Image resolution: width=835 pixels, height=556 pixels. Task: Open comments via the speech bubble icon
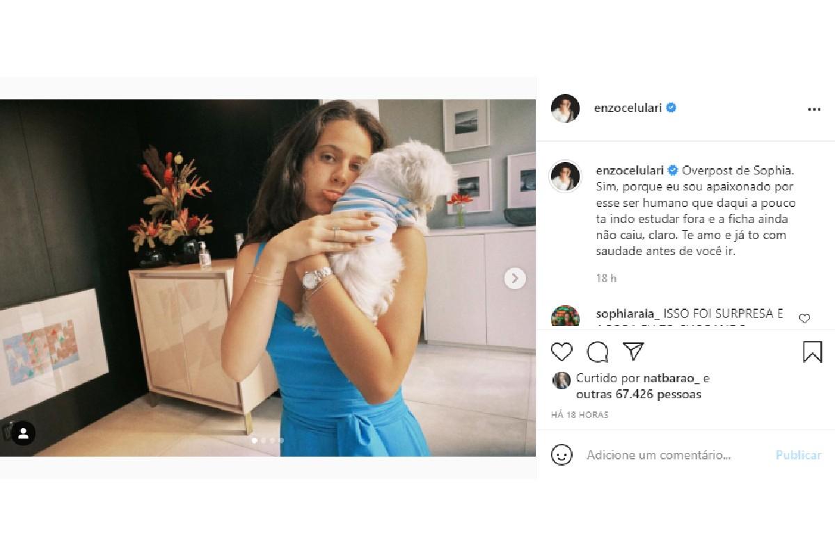pos(597,352)
